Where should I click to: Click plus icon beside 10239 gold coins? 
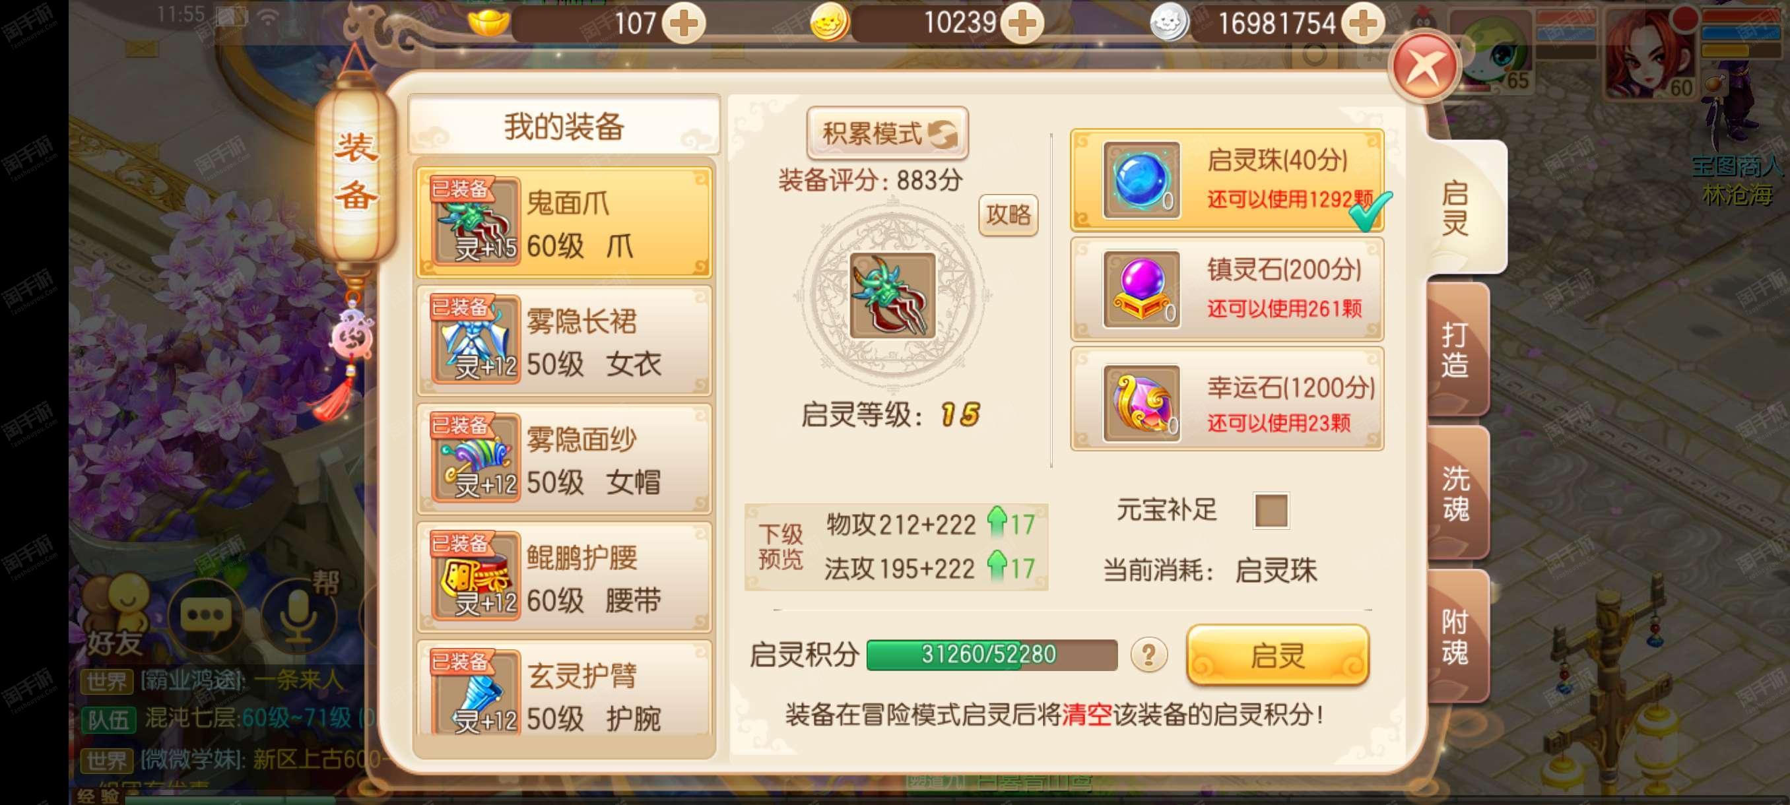click(x=1021, y=24)
